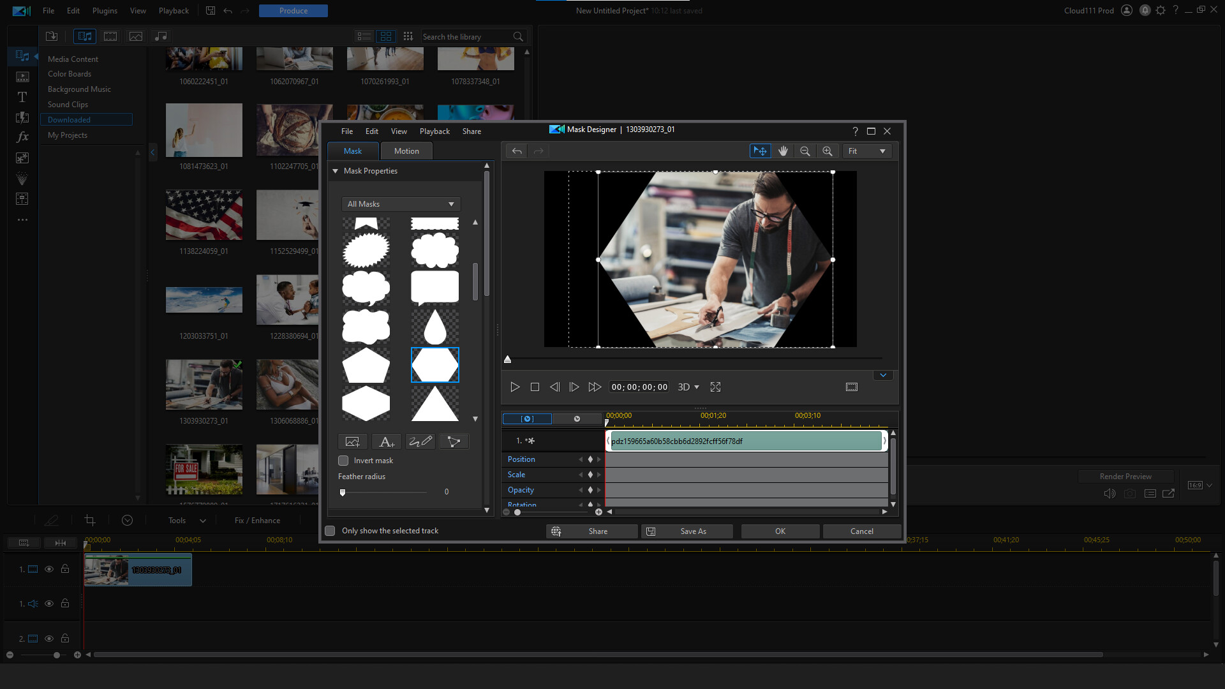Open the Fit zoom level dropdown
Screen dimensions: 1225x689
pyautogui.click(x=866, y=151)
